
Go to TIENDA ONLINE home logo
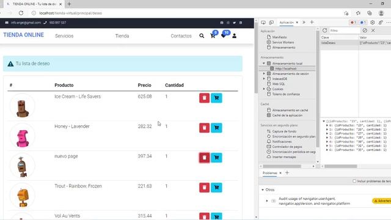tap(23, 35)
